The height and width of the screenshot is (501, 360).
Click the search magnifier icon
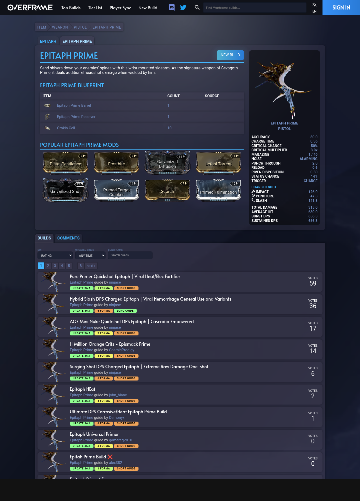(x=197, y=8)
